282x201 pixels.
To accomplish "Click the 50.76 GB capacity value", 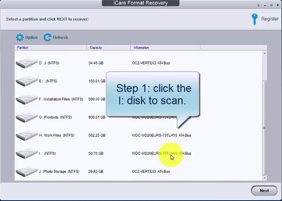I will pos(96,153).
